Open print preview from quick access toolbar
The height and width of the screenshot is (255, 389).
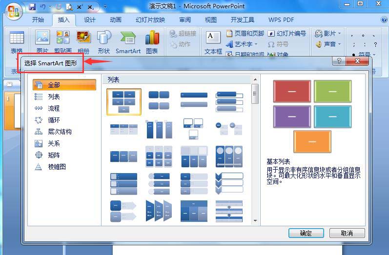click(x=69, y=7)
